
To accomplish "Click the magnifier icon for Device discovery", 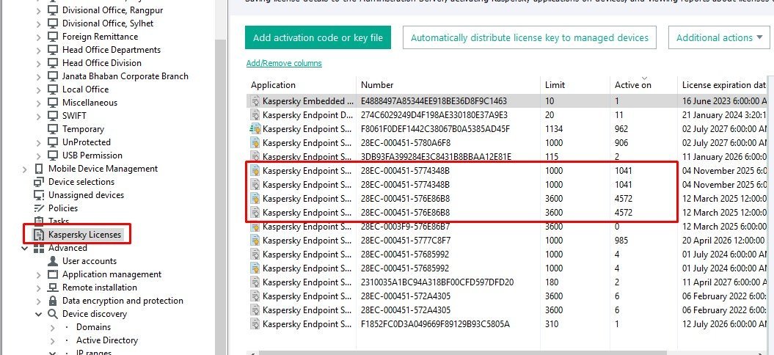I will click(53, 313).
